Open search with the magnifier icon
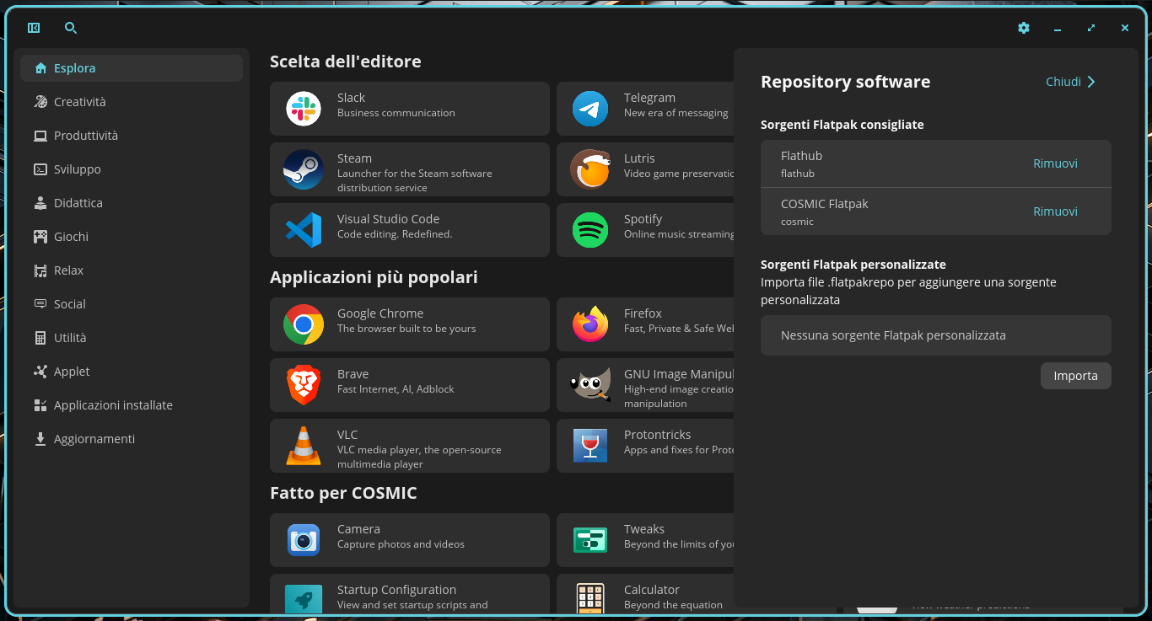 click(x=71, y=28)
